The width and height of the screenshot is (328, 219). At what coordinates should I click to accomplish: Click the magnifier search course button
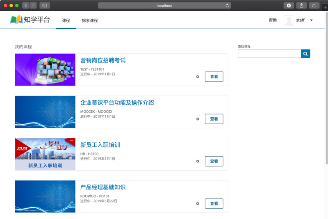click(305, 54)
